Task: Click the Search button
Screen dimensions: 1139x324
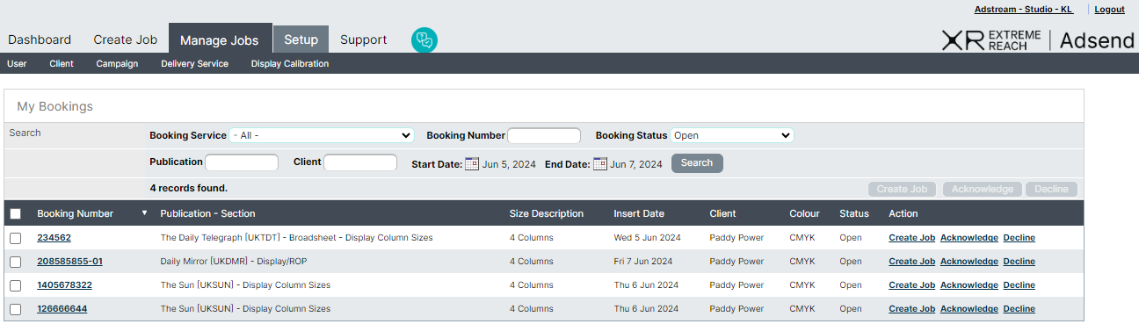Action: pyautogui.click(x=697, y=163)
